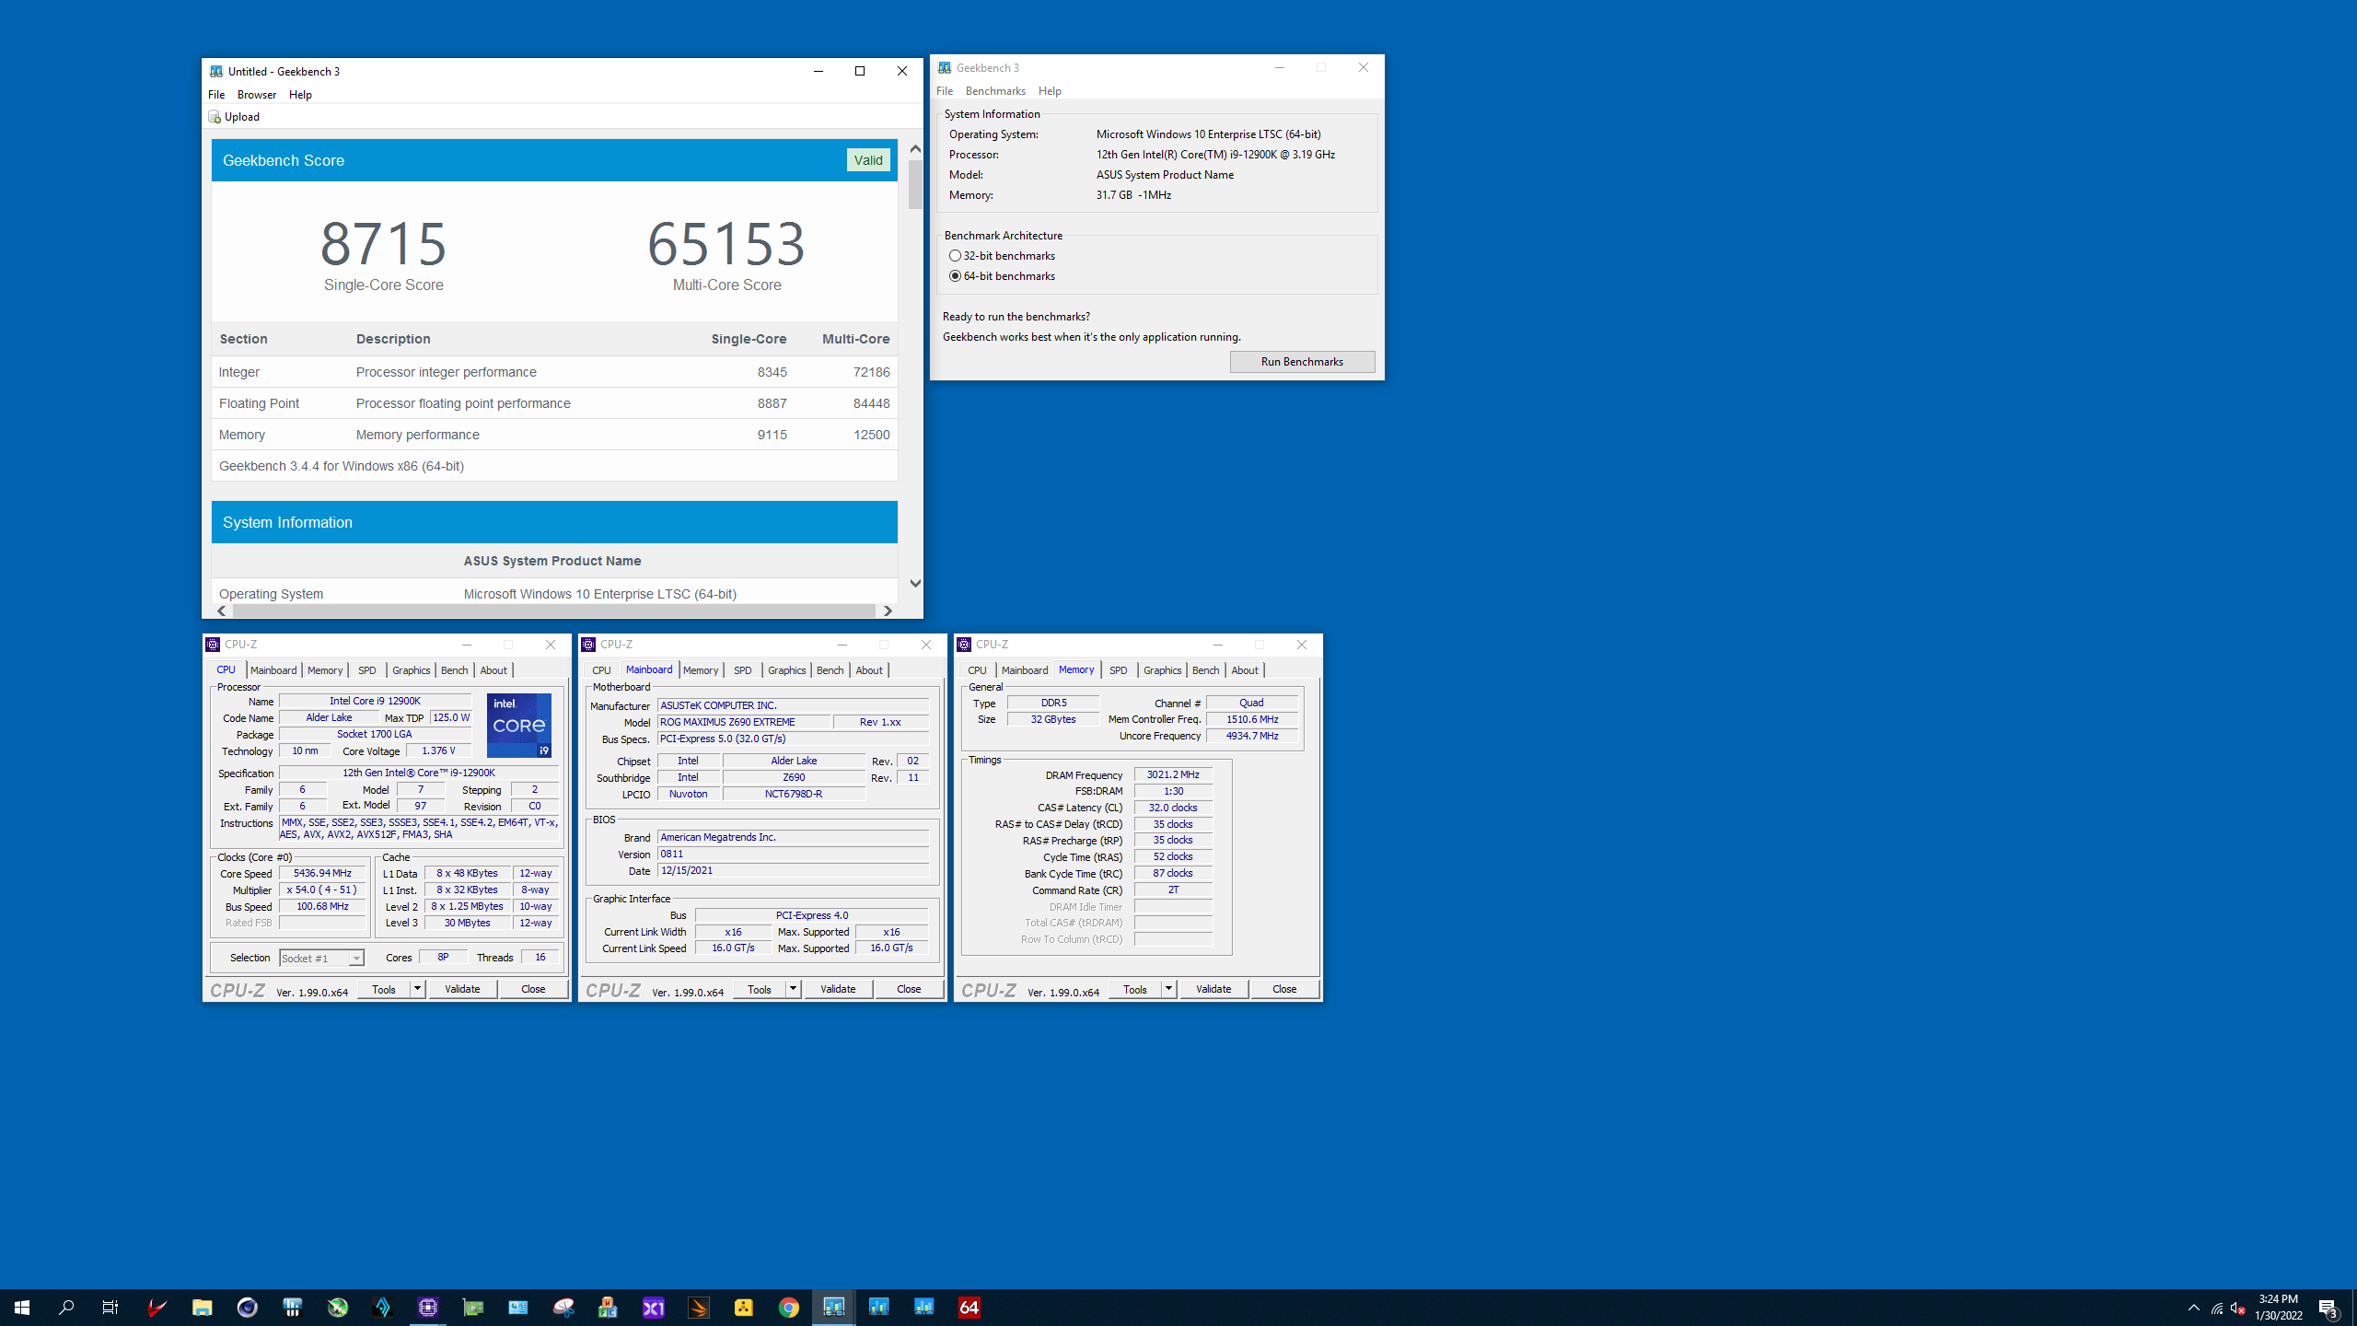Image resolution: width=2357 pixels, height=1326 pixels.
Task: Open the purple X1 taskbar icon
Action: (653, 1308)
